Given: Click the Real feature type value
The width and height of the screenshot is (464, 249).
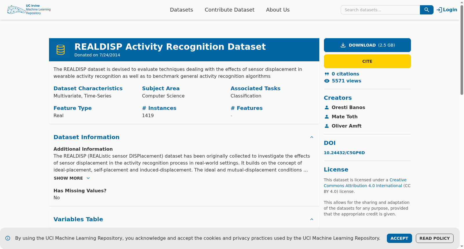Looking at the screenshot, I should click(x=58, y=116).
